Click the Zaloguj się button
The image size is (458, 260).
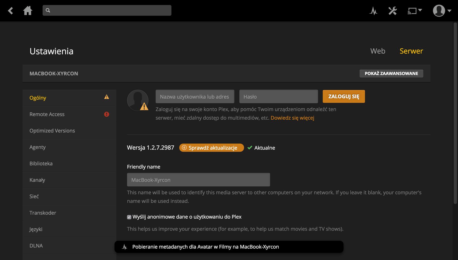point(343,96)
